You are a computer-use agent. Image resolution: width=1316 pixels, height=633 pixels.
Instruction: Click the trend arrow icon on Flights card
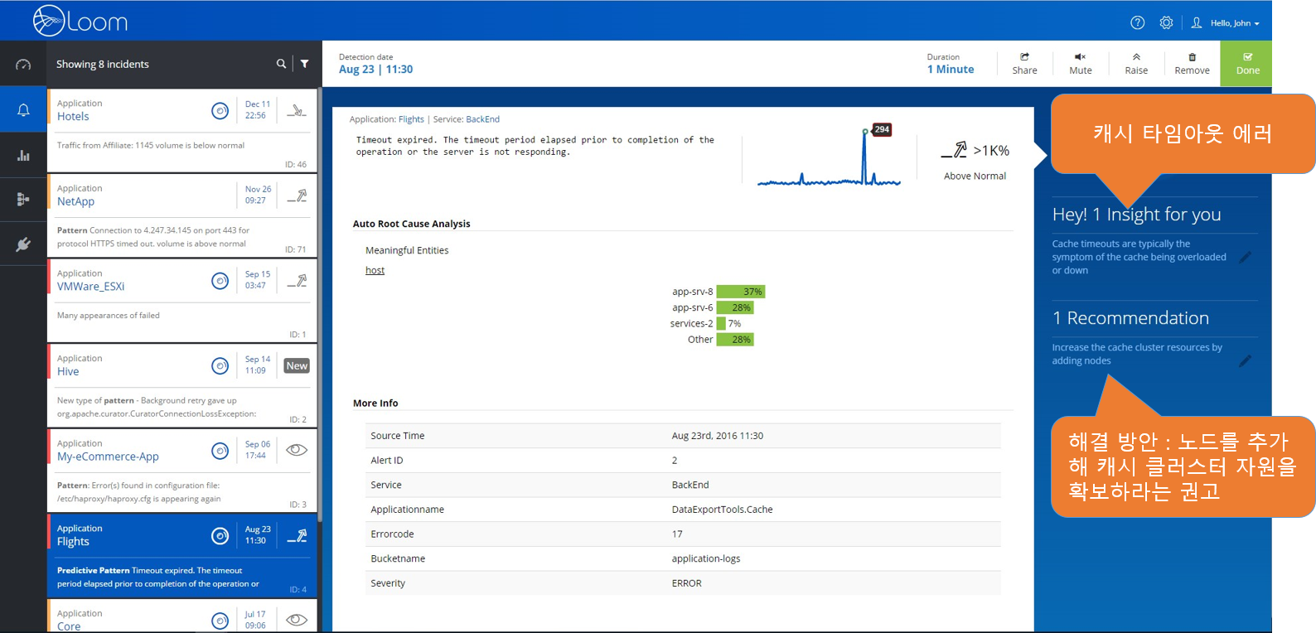coord(297,536)
